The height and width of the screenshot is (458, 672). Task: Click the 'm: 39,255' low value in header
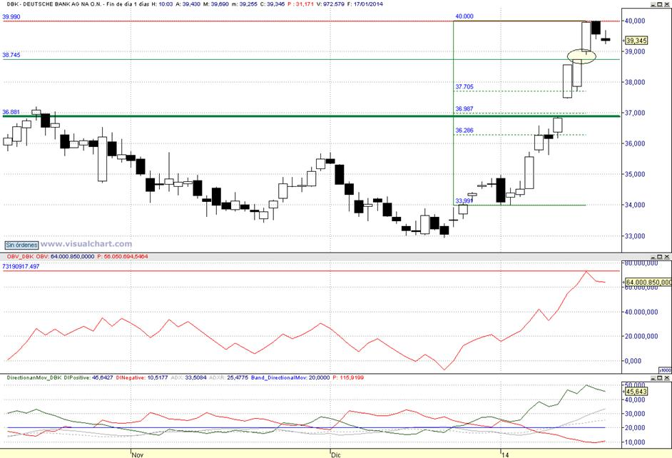pos(244,4)
